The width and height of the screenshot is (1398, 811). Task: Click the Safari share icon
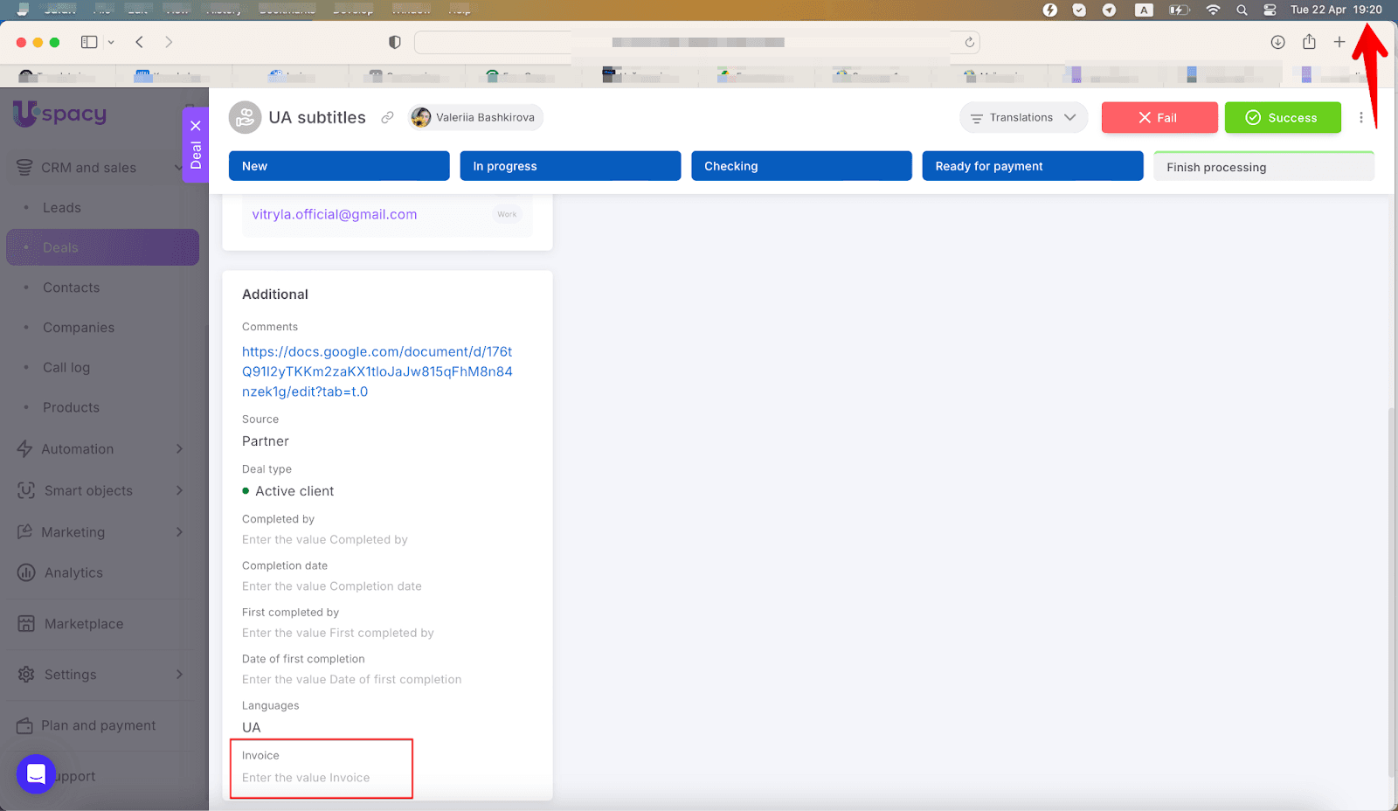click(1309, 42)
